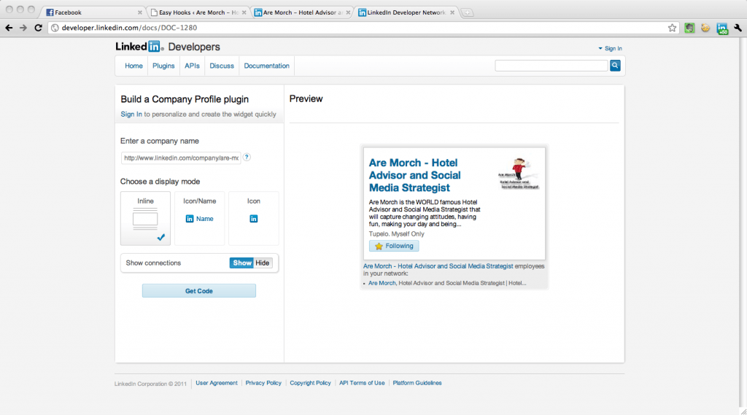Open Chrome wrench settings menu
Image resolution: width=747 pixels, height=415 pixels.
pyautogui.click(x=738, y=28)
